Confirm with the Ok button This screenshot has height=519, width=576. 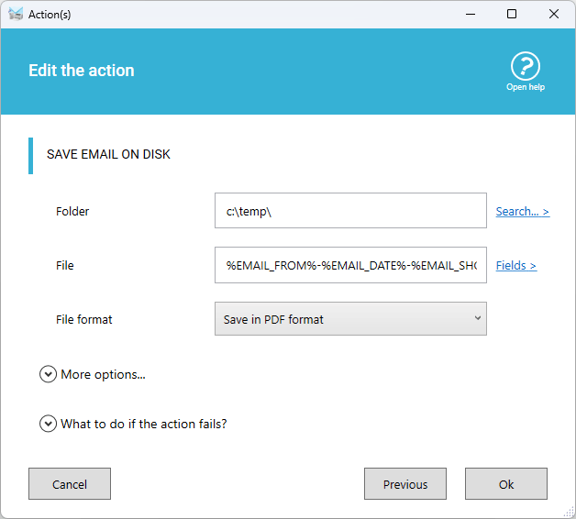(505, 484)
